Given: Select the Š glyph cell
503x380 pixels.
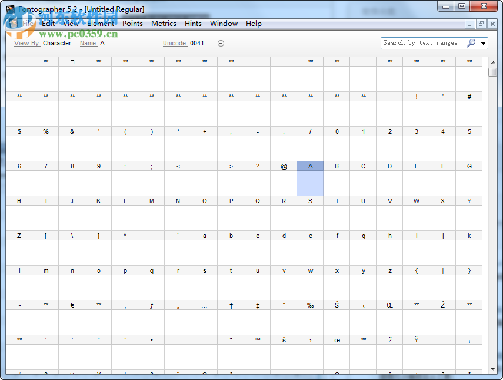Looking at the screenshot, I should tap(337, 318).
